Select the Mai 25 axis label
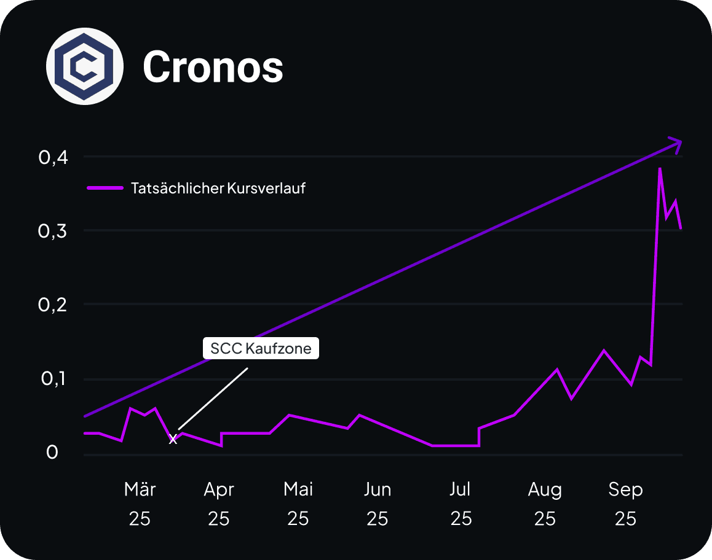712x560 pixels. point(298,504)
